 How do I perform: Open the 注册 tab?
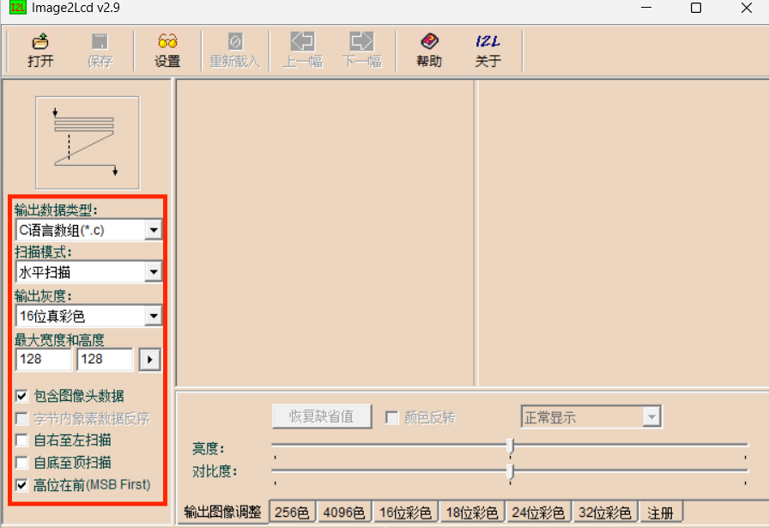661,513
